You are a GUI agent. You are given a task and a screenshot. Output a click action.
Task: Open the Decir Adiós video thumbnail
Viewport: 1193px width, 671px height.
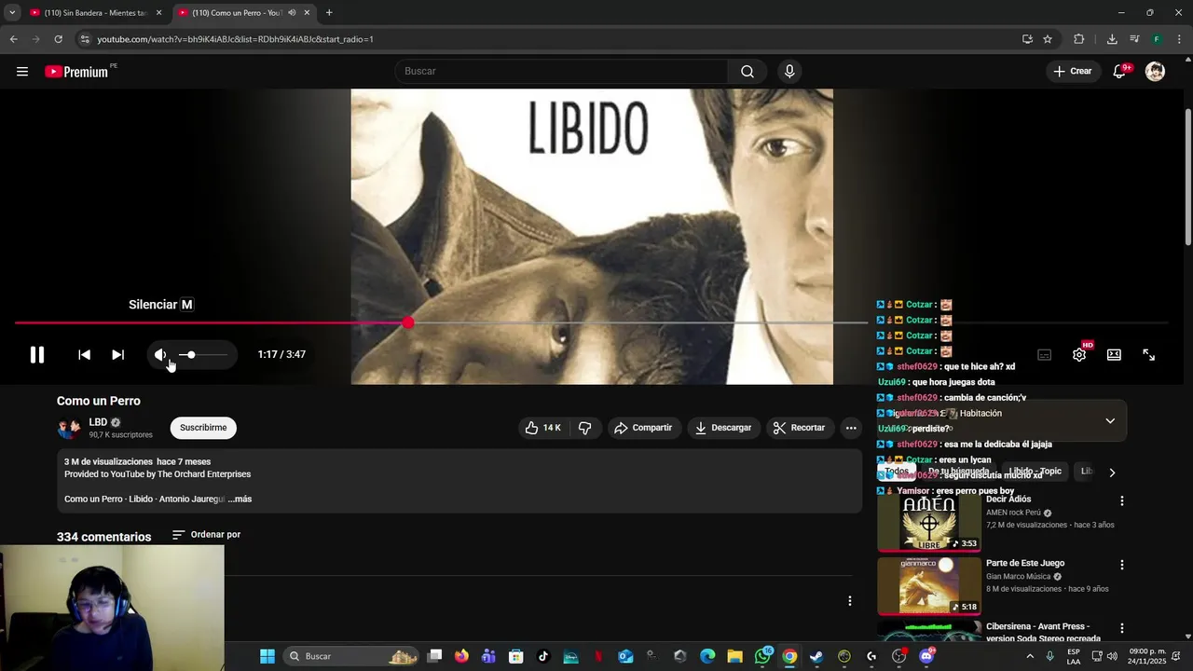(x=929, y=523)
